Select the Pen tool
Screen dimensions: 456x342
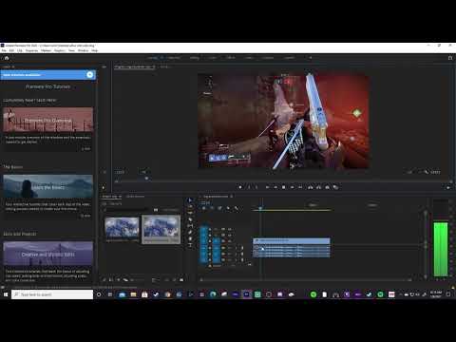coord(190,232)
